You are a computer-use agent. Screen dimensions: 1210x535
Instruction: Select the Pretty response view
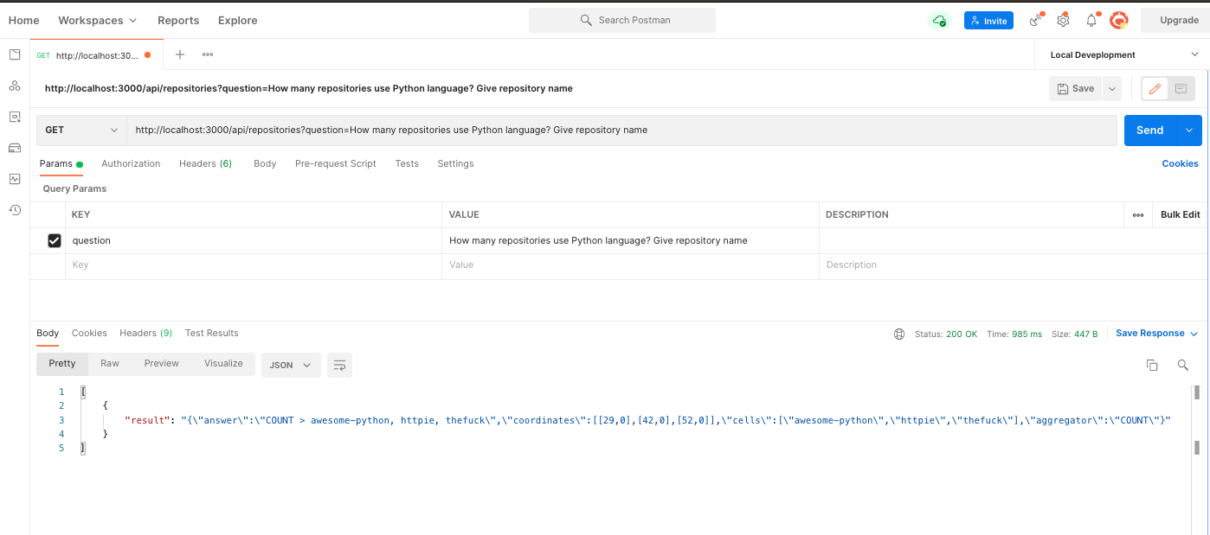(62, 364)
